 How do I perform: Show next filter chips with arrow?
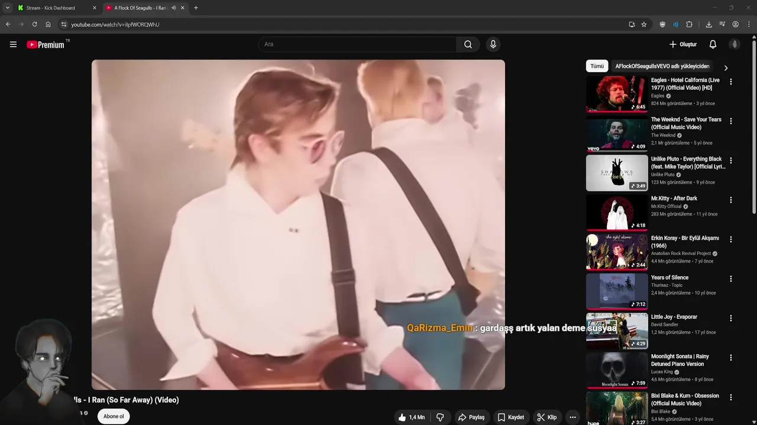(x=726, y=67)
